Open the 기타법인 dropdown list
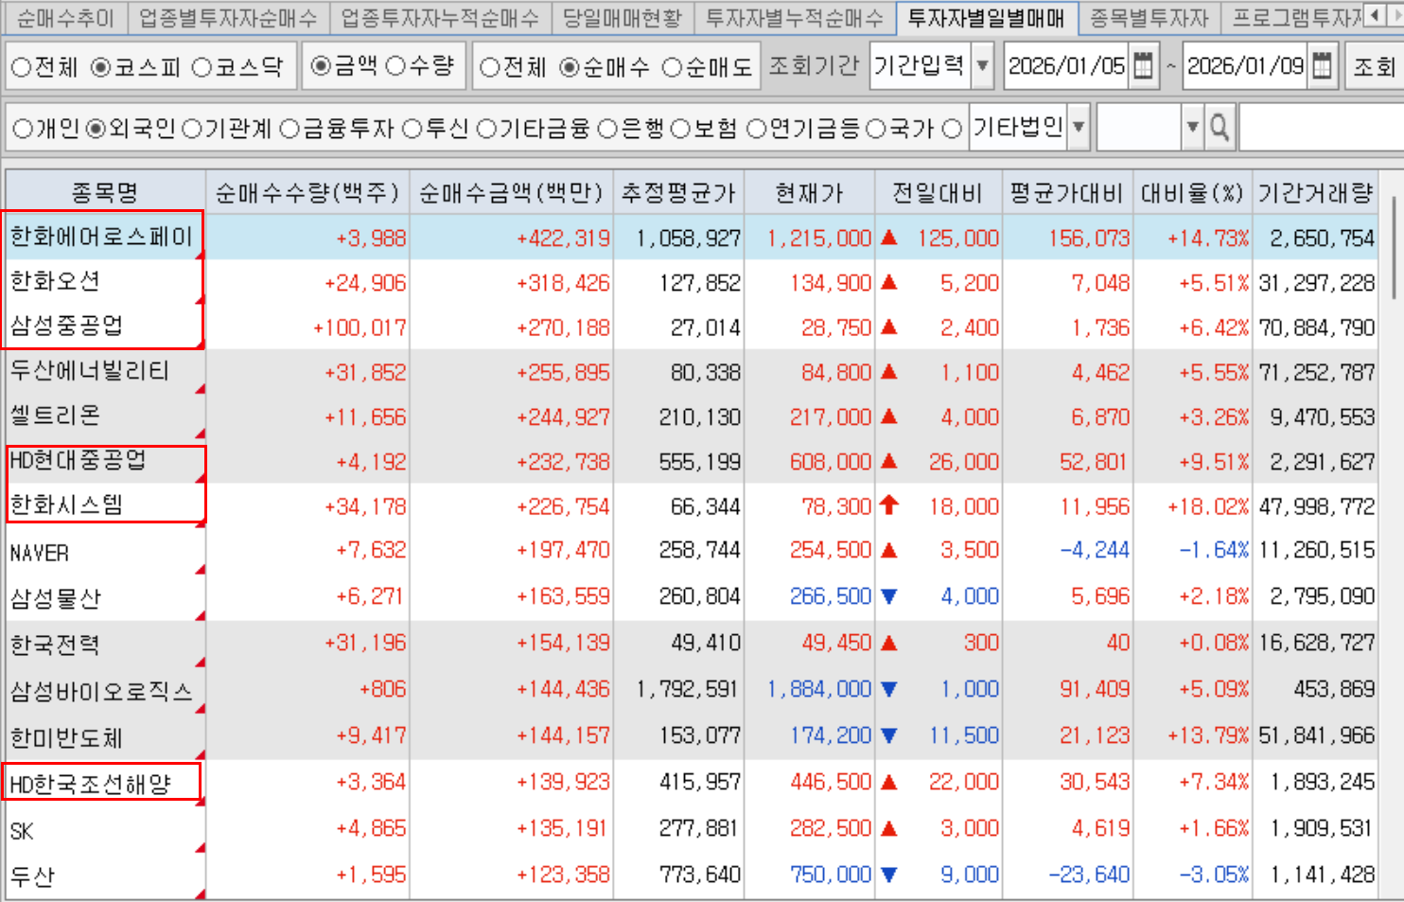Screen dimensions: 1404x902 coord(1078,127)
